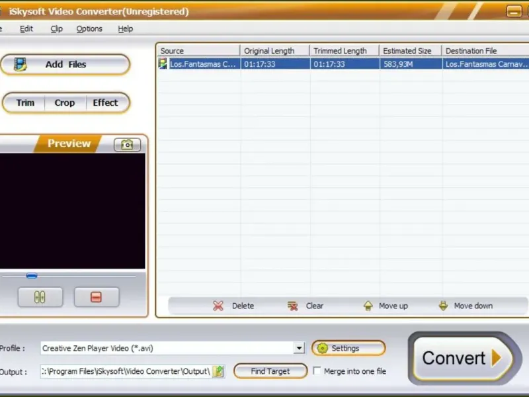Open the Effect editor
This screenshot has height=397, width=529.
click(x=106, y=103)
